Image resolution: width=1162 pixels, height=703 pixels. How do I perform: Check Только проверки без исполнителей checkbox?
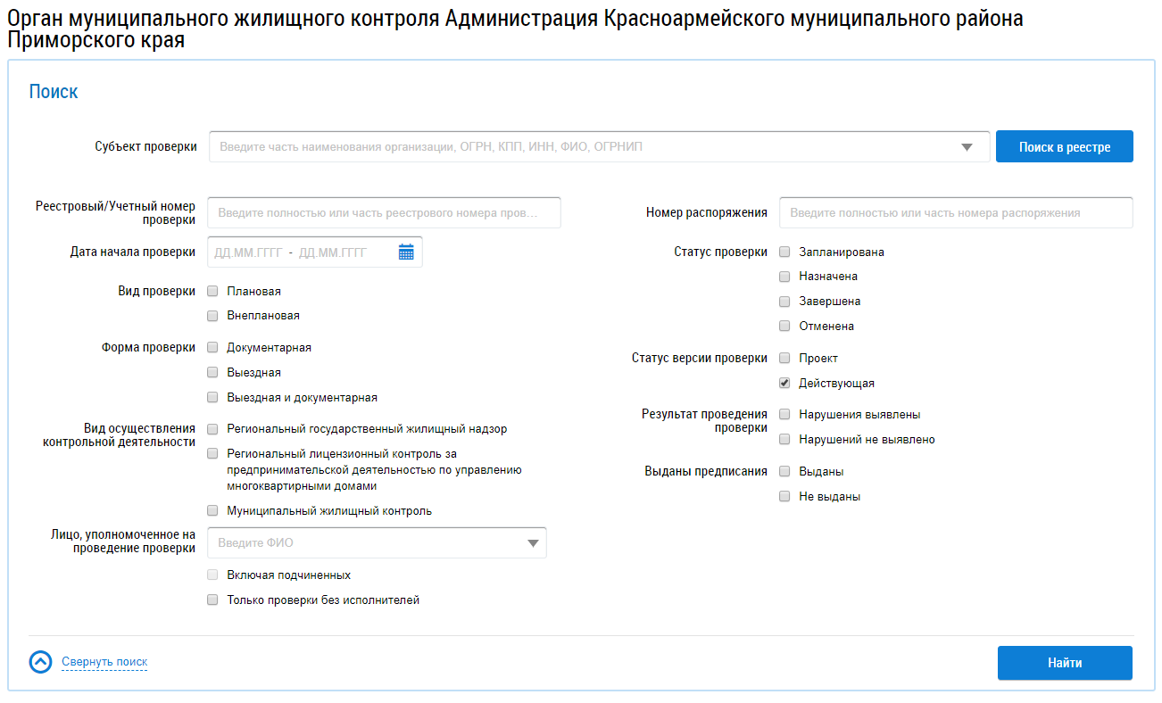pos(212,600)
